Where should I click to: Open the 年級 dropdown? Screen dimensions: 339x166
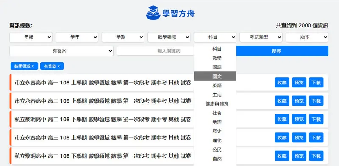point(31,37)
